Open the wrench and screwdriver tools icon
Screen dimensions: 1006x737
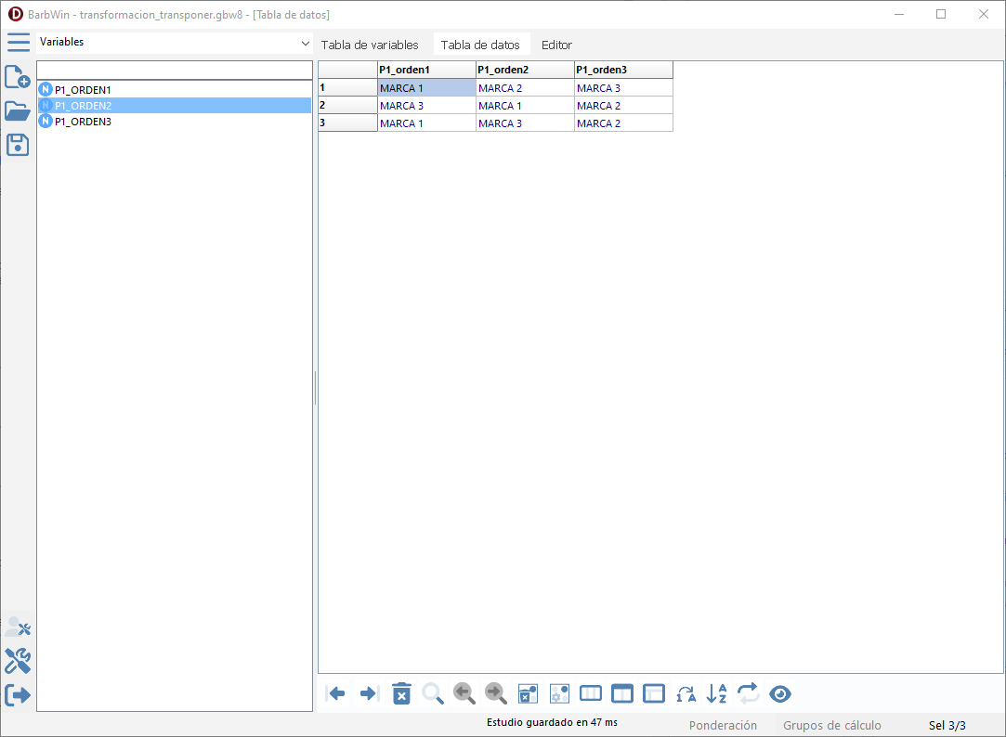pos(18,661)
